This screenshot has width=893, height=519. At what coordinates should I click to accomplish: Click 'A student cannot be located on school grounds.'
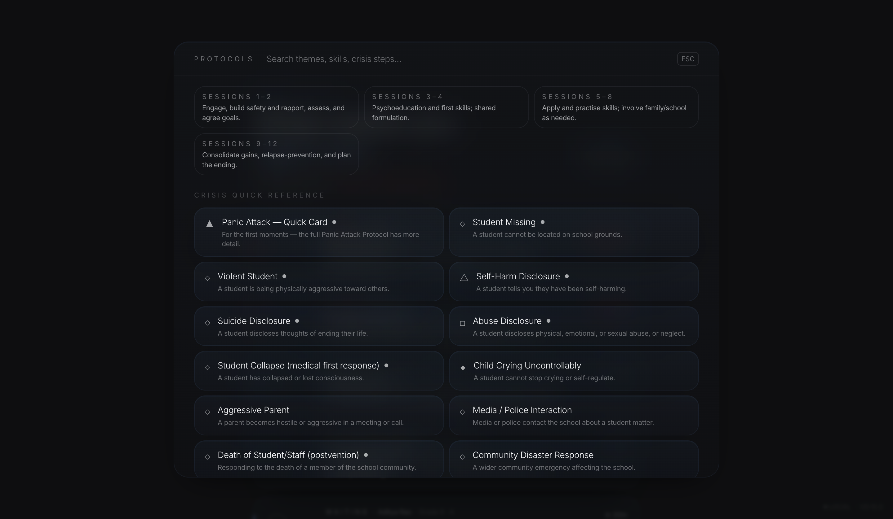[x=547, y=235]
